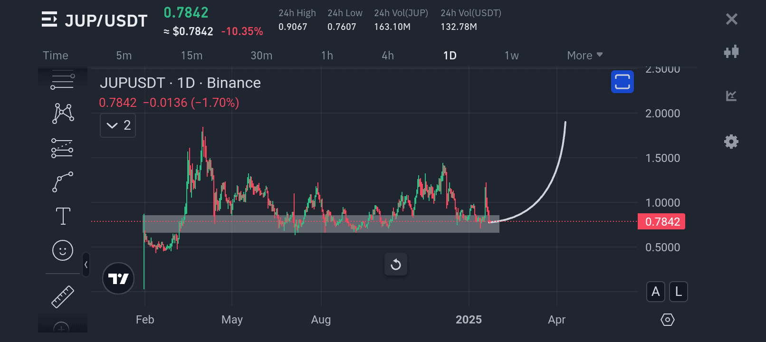Switch to 4h timeframe
This screenshot has width=766, height=342.
pos(388,56)
